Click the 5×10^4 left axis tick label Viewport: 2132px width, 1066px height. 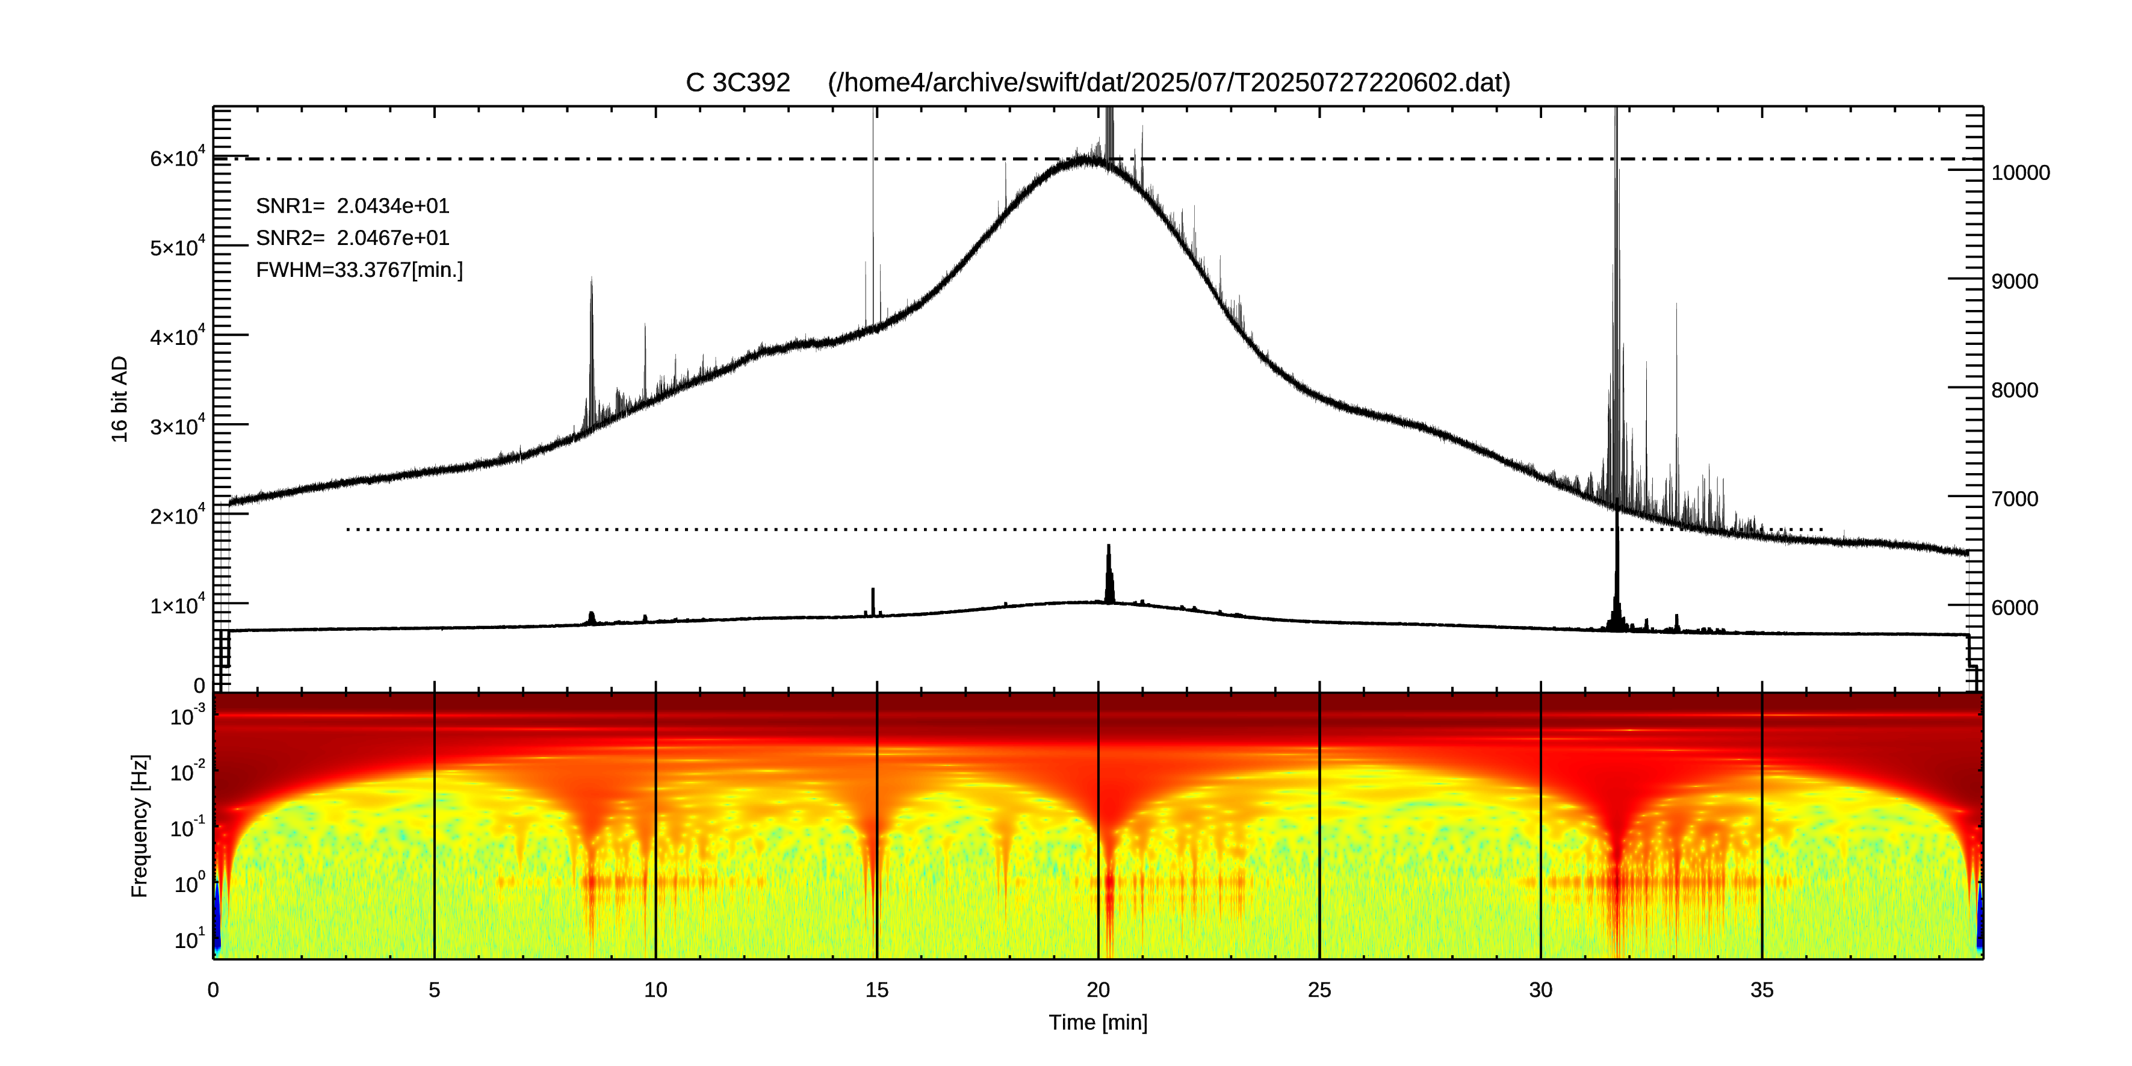(x=177, y=247)
